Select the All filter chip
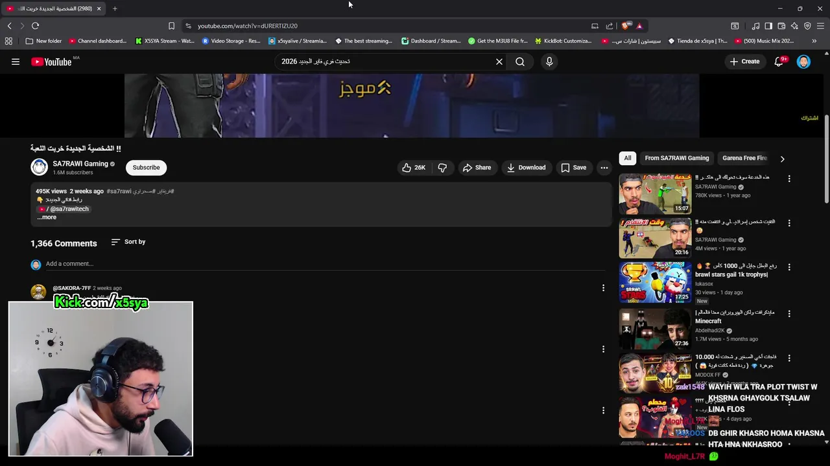The image size is (830, 466). tap(628, 158)
